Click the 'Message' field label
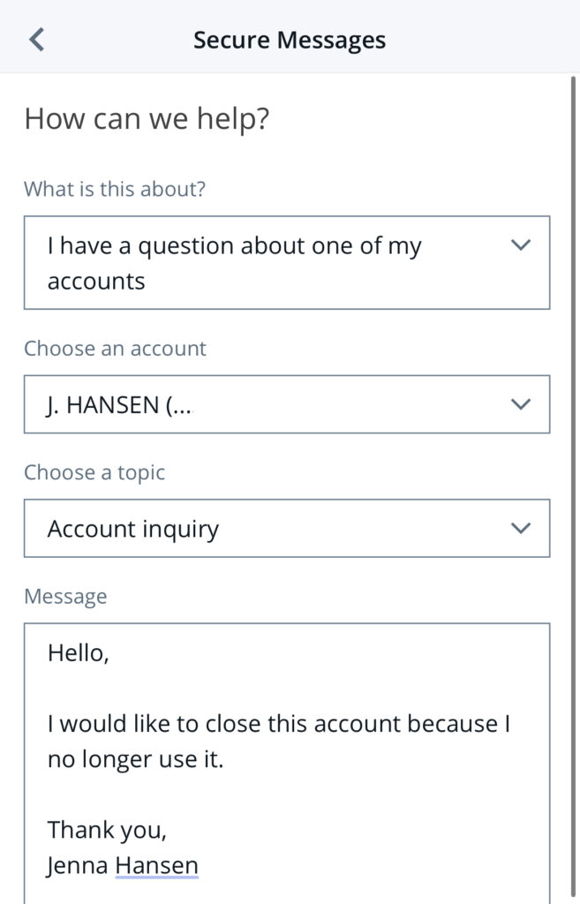The height and width of the screenshot is (904, 580). [65, 596]
